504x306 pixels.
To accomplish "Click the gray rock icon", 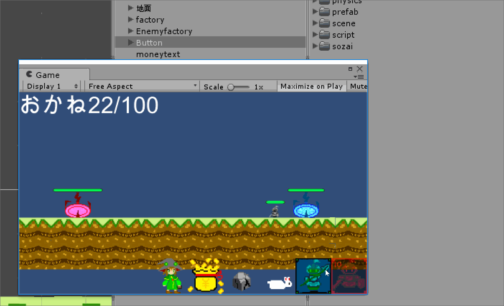I will coord(242,281).
